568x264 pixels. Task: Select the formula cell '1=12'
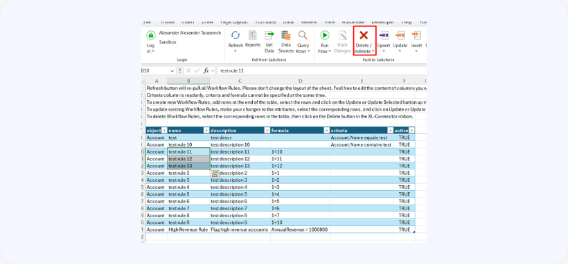point(300,166)
